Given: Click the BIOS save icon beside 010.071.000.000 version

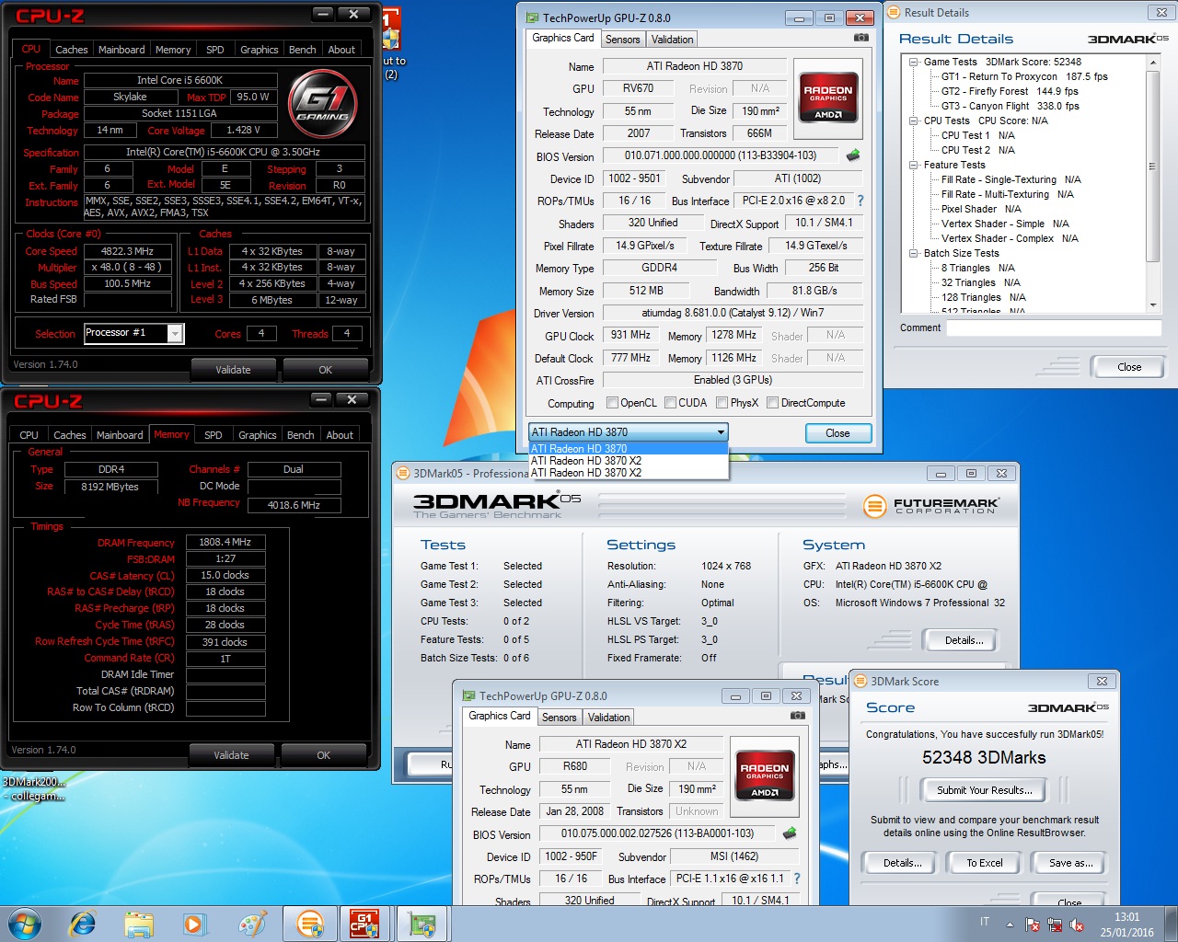Looking at the screenshot, I should [853, 155].
